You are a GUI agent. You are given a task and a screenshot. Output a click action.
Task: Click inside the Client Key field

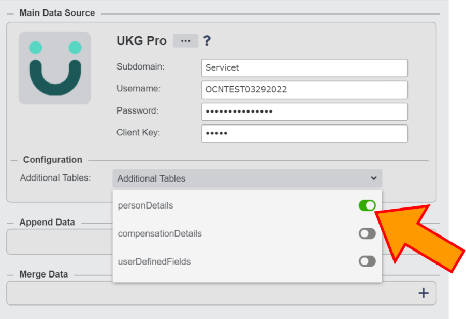click(304, 133)
